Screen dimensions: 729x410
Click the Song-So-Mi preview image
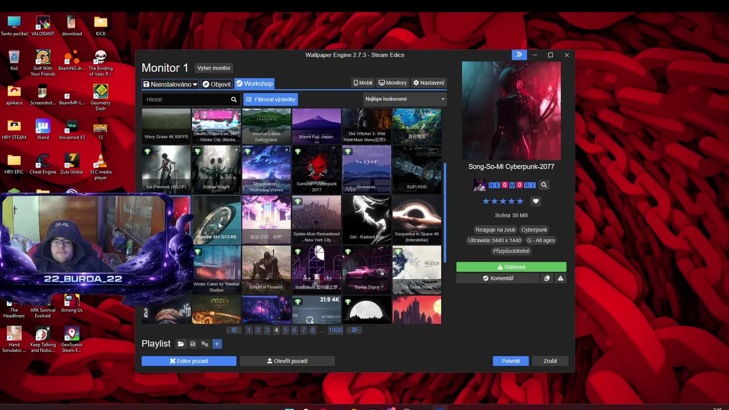[x=511, y=110]
